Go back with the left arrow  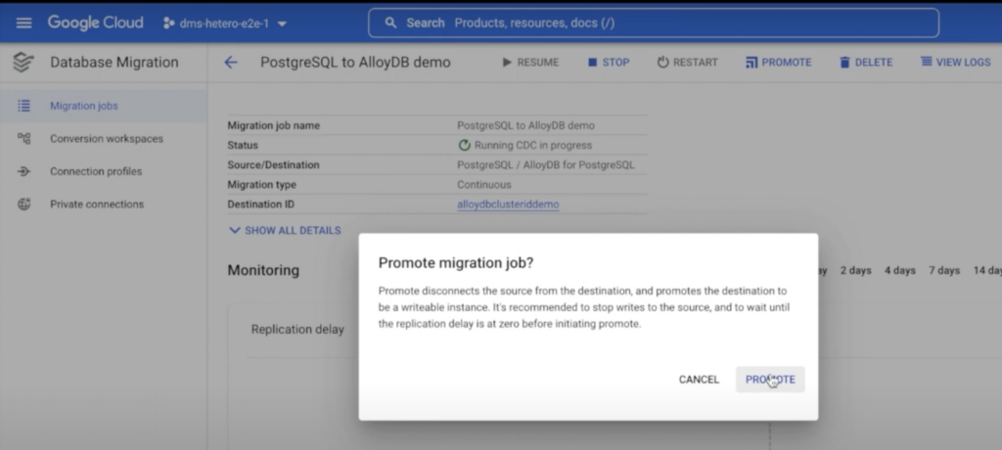[231, 63]
